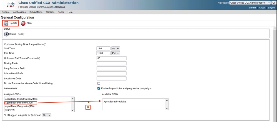Select csq1(10) in Assigned CSQs
277x122 pixels.
tap(10, 110)
